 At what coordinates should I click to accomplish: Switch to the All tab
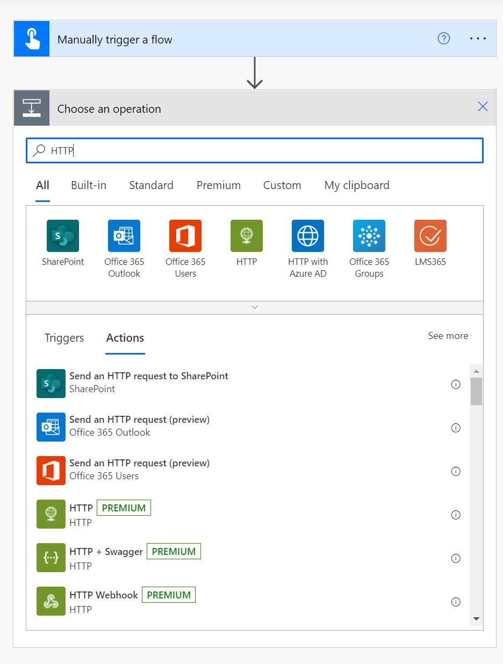pos(42,185)
